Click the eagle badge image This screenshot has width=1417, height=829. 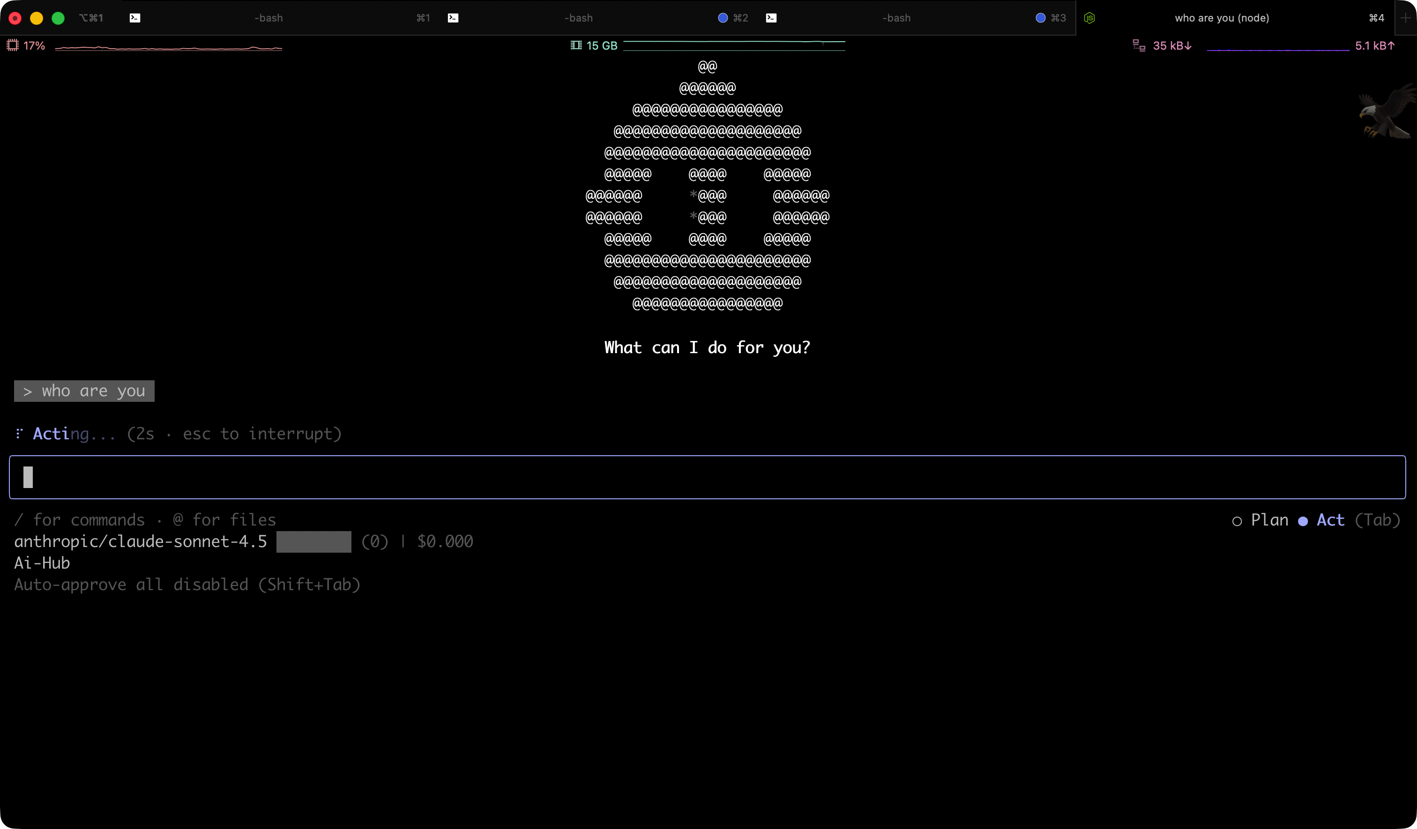tap(1387, 111)
